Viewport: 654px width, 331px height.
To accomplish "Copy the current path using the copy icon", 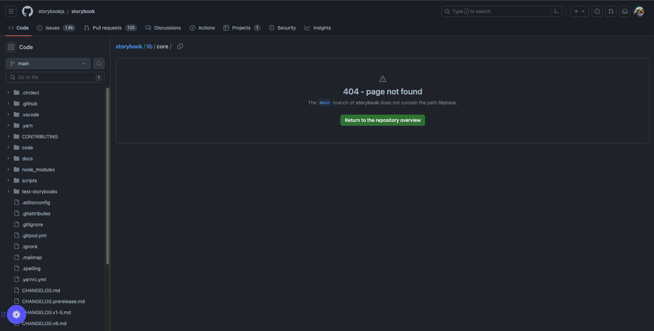I will [x=180, y=46].
